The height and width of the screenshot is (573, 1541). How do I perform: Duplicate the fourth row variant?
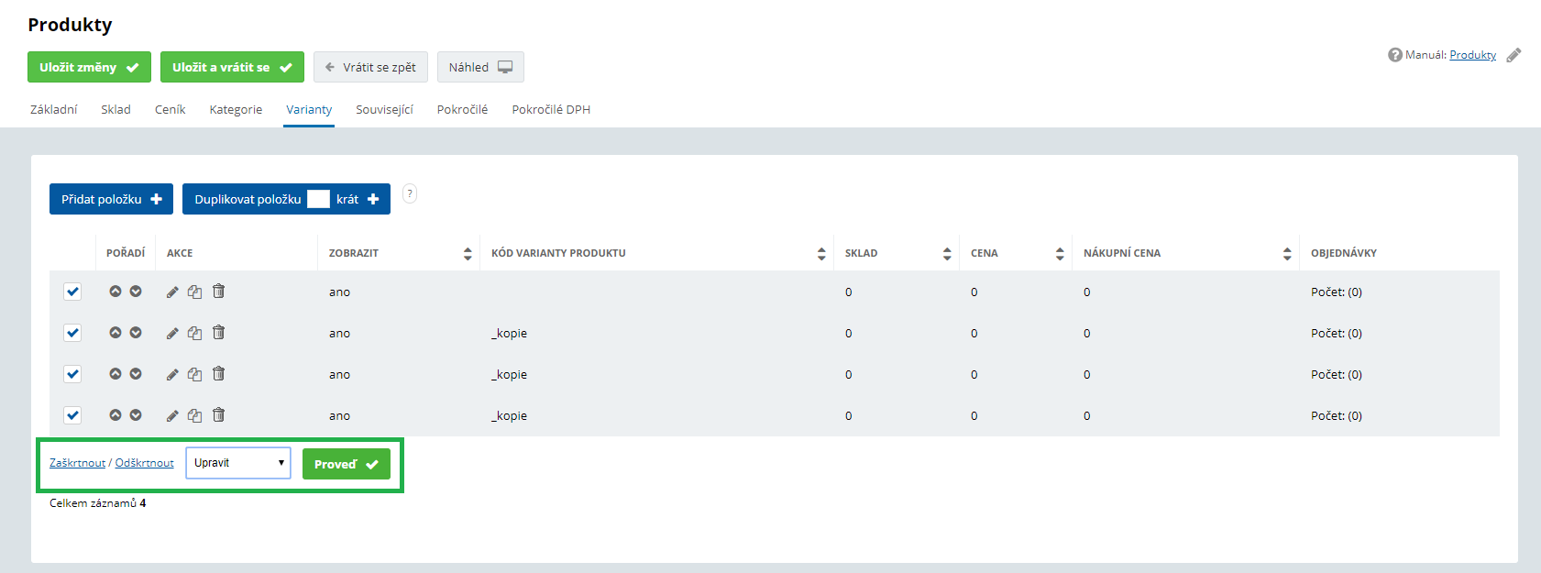tap(194, 415)
